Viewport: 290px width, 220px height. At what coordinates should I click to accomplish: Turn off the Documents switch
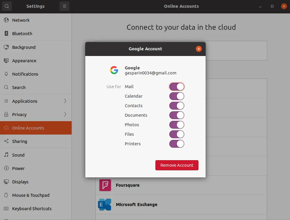[x=176, y=115]
